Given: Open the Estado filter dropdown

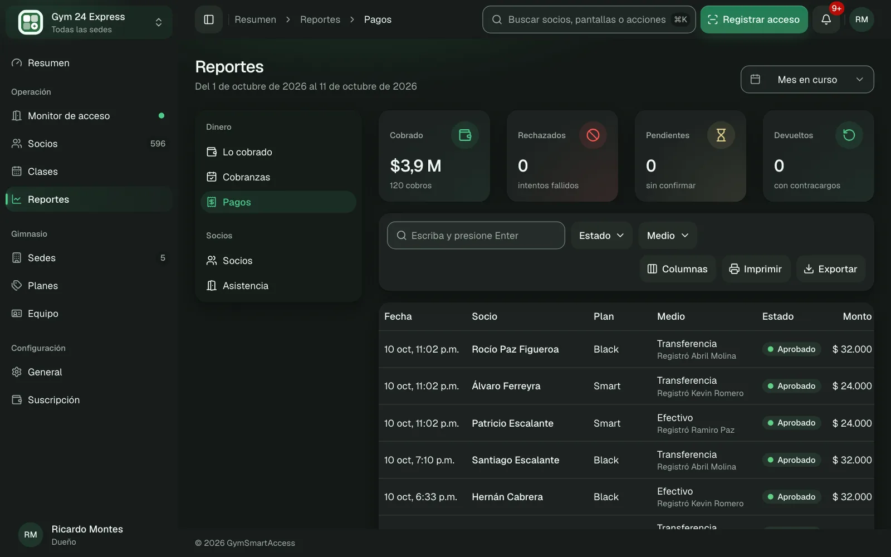Looking at the screenshot, I should 601,236.
